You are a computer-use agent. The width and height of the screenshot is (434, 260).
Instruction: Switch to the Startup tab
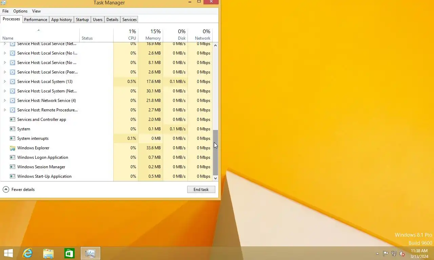(x=82, y=20)
